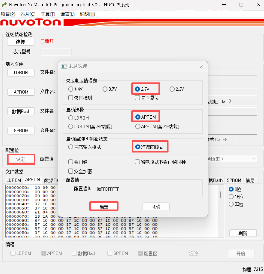The image size is (264, 274).
Task: Open the 芯片(C) menu
Action: (28, 14)
